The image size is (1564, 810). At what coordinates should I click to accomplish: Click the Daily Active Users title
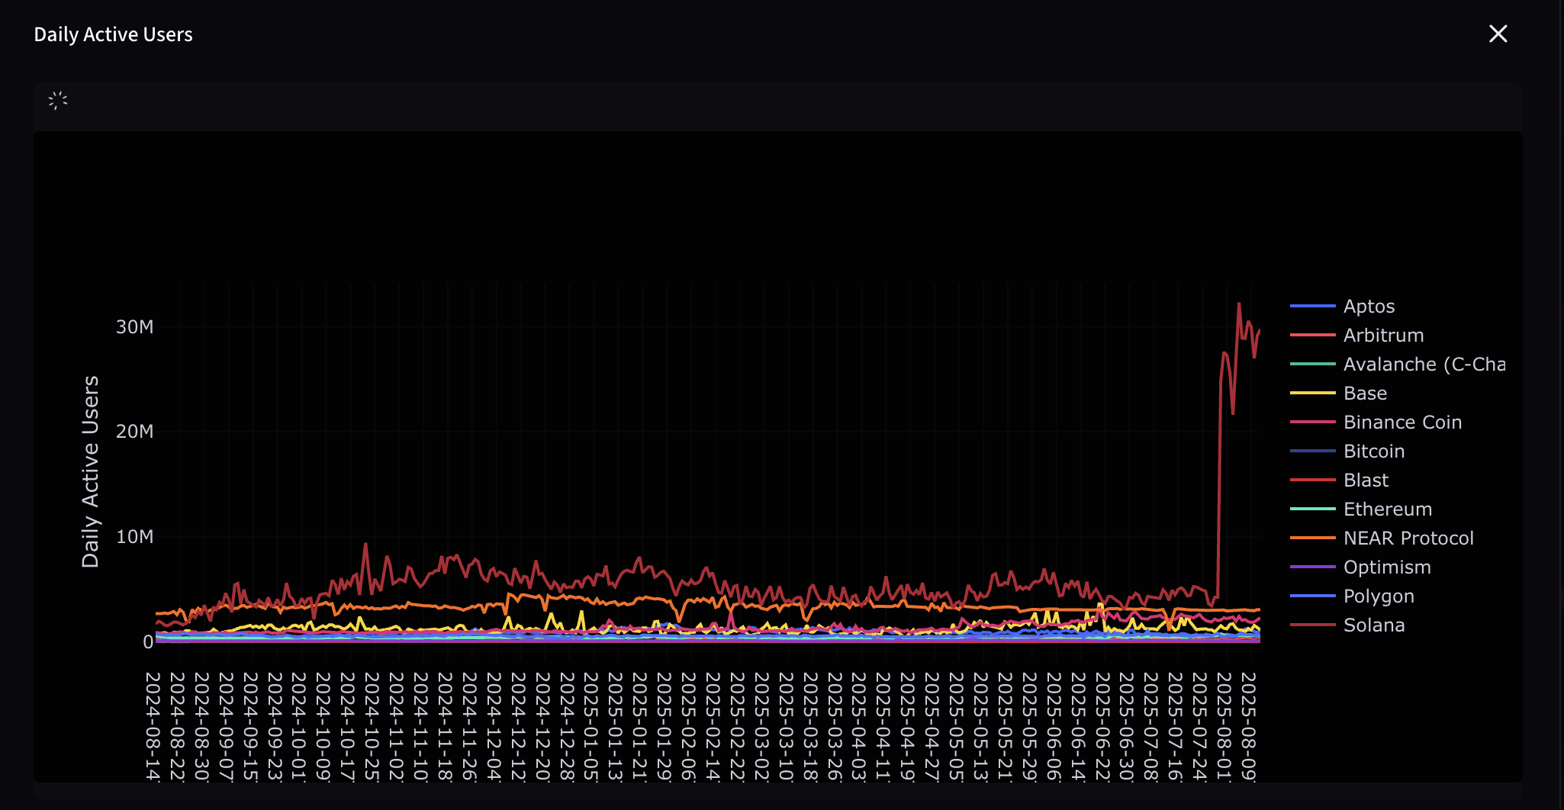112,34
